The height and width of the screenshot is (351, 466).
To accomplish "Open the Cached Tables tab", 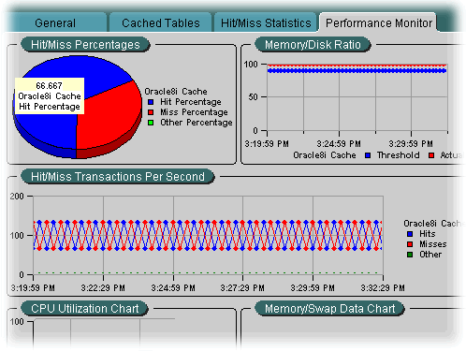I will (160, 22).
